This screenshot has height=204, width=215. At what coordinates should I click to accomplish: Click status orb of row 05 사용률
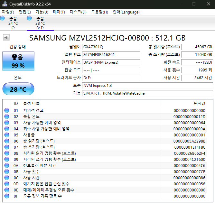point(7,135)
